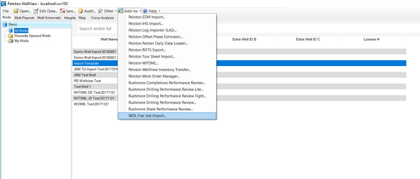Select All Wells tree node

click(x=21, y=31)
